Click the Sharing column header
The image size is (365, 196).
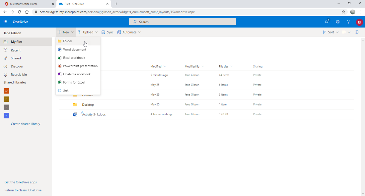pos(258,66)
